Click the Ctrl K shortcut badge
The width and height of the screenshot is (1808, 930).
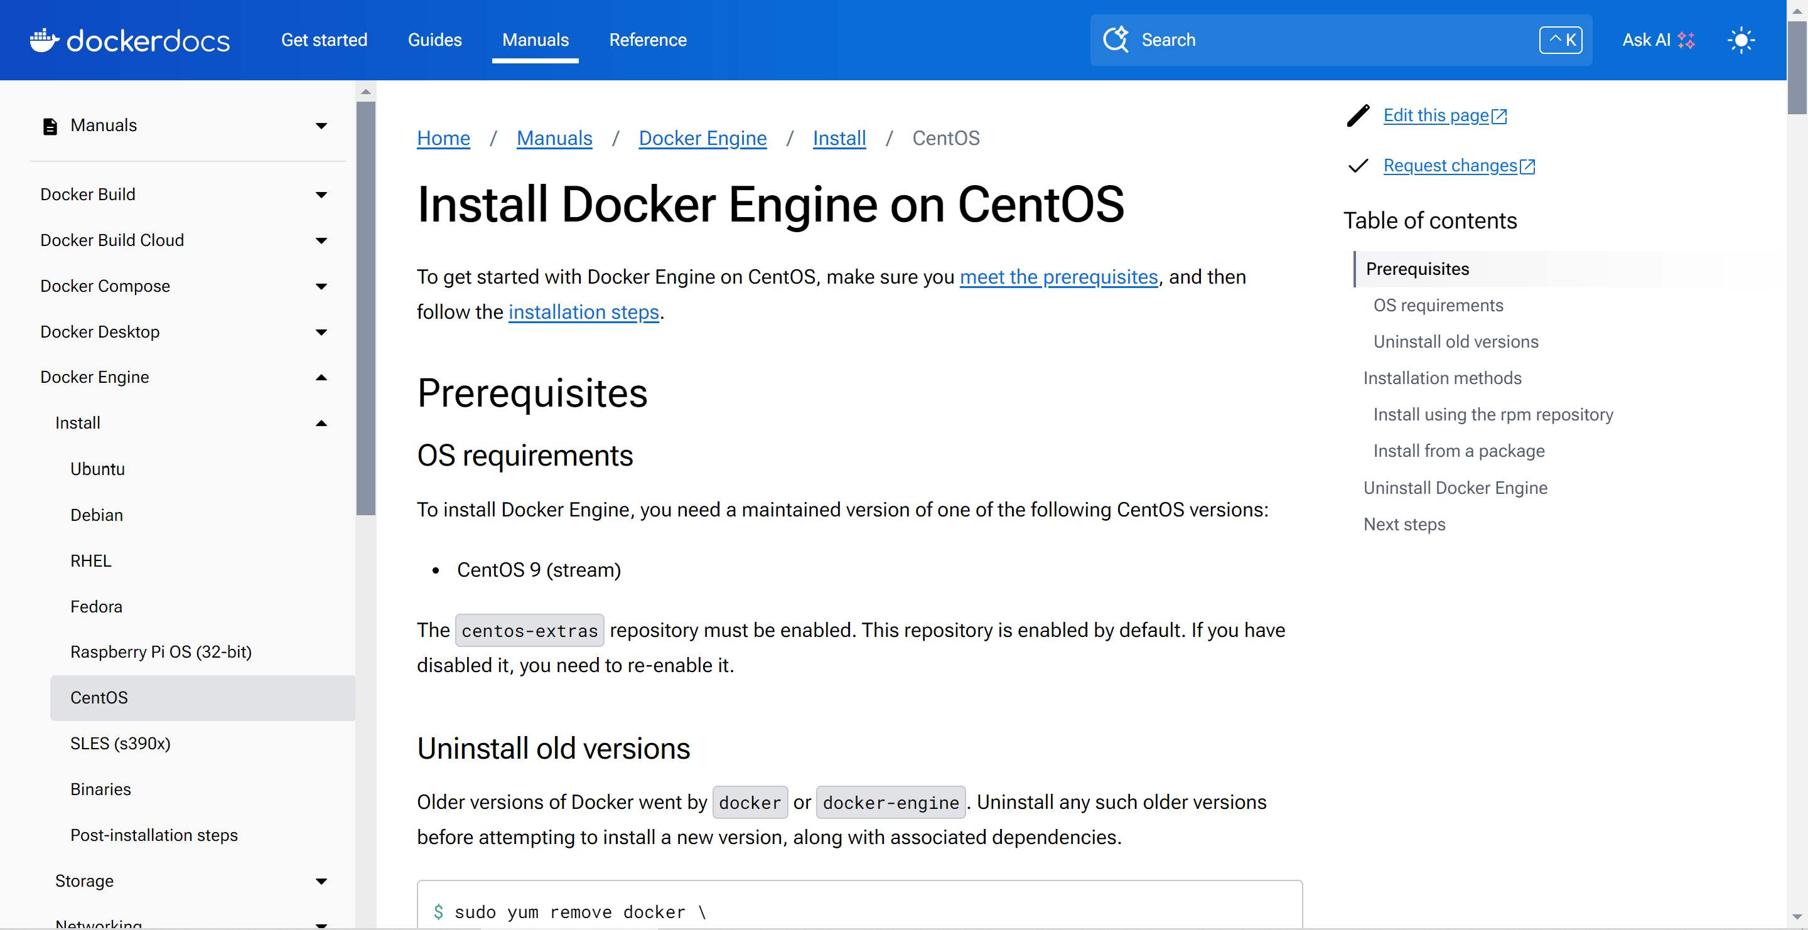click(1560, 40)
